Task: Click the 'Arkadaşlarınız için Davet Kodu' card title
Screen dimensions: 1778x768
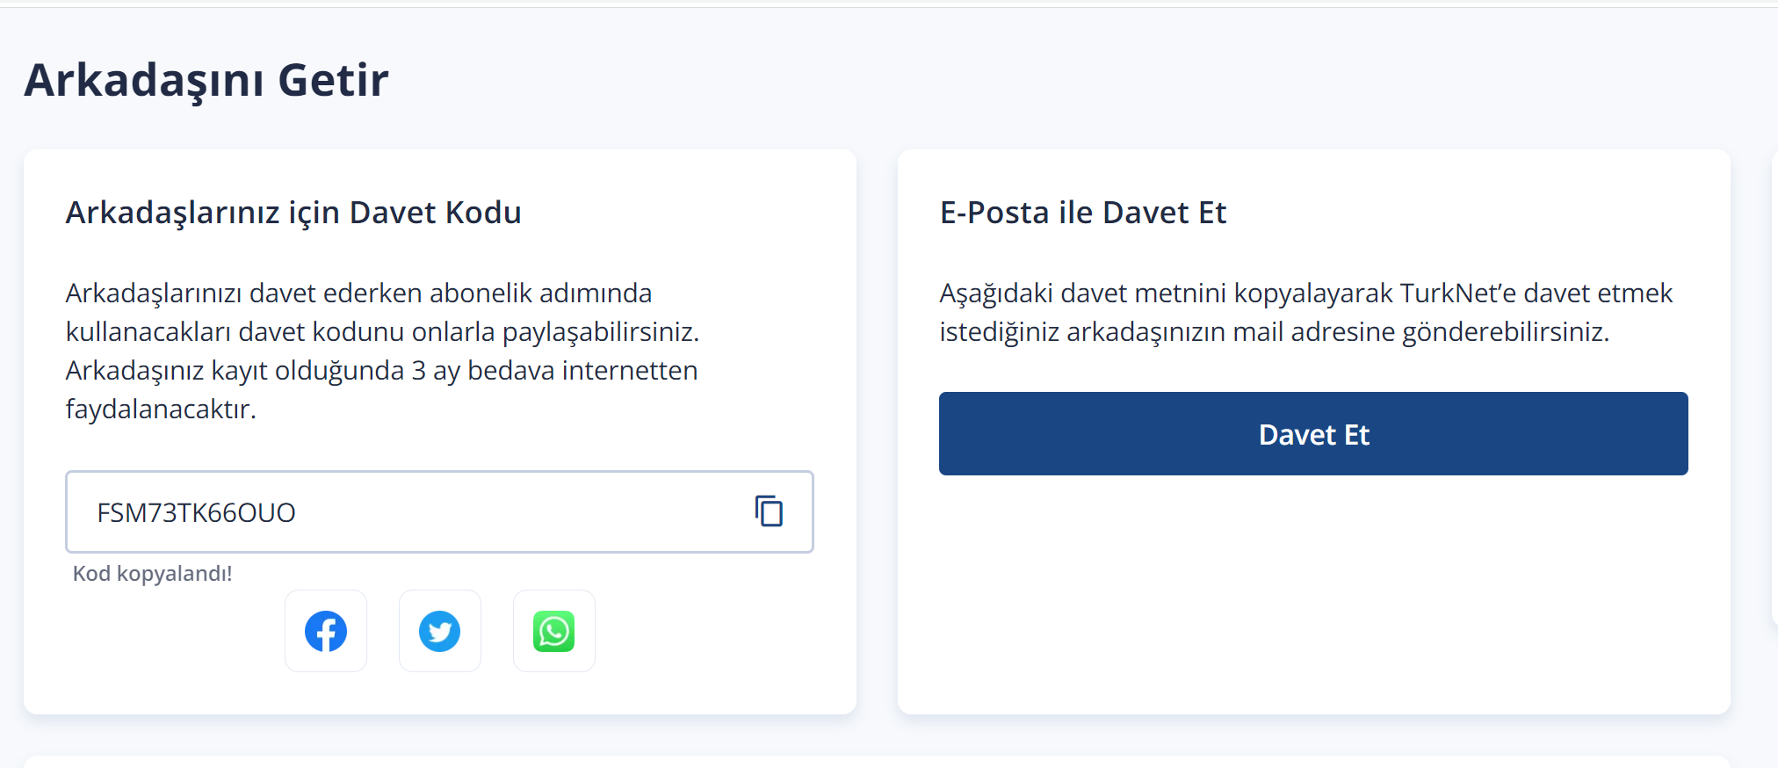Action: 293,213
